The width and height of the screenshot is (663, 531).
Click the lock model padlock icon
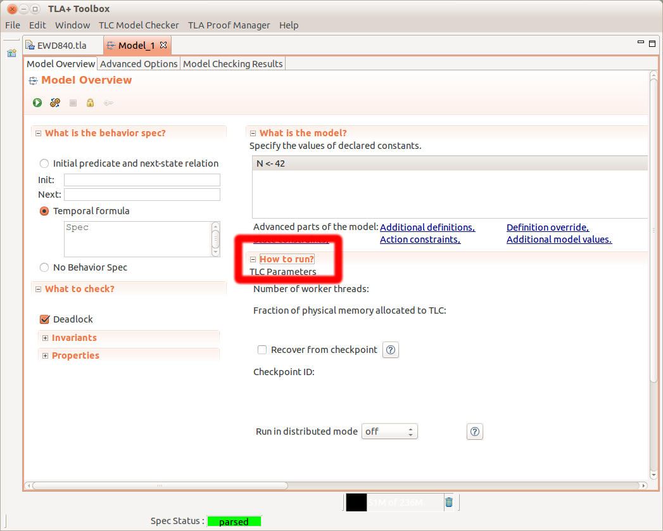click(91, 103)
